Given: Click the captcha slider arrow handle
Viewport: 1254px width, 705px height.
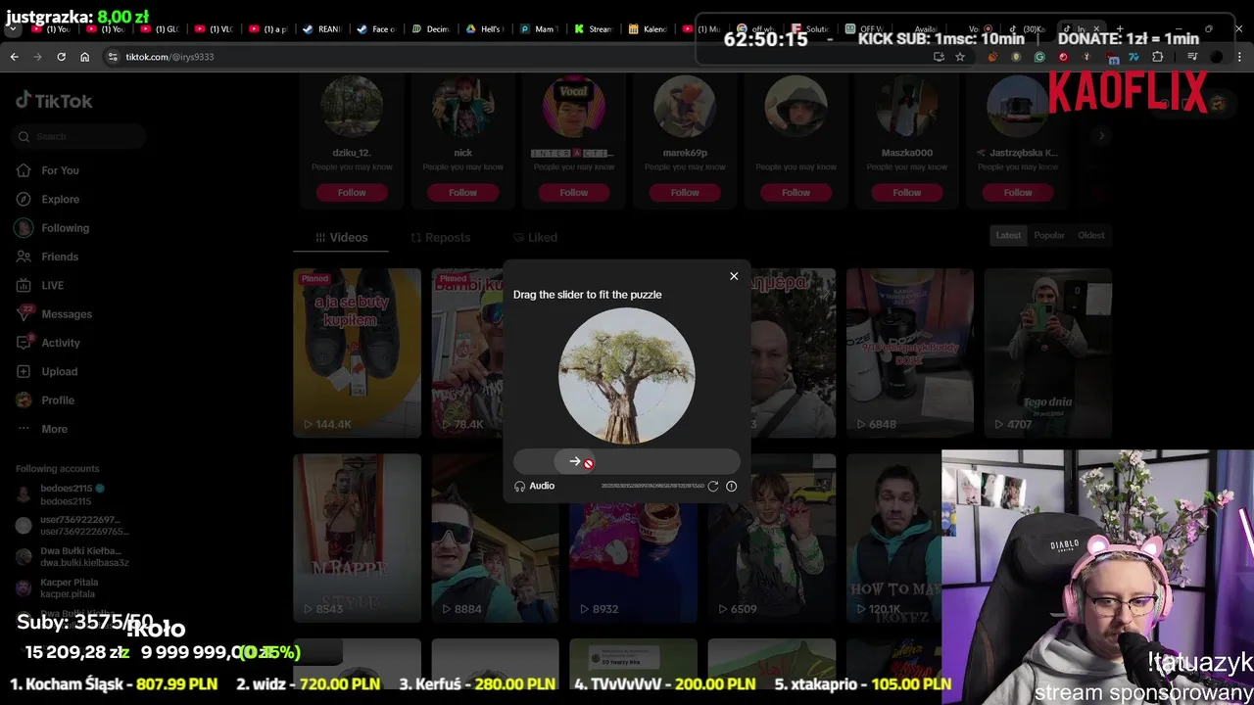Looking at the screenshot, I should tap(575, 462).
